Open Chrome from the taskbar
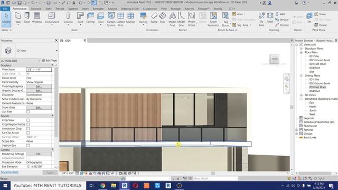This screenshot has width=338, height=190. click(x=103, y=186)
